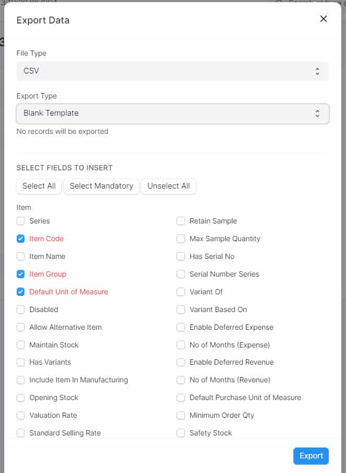Check the Maintain Stock checkbox
The height and width of the screenshot is (473, 346).
[x=21, y=345]
